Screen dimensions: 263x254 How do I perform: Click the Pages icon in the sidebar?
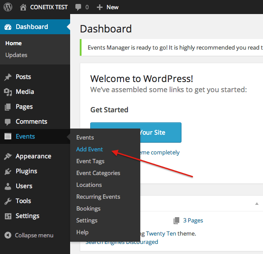[x=8, y=107]
